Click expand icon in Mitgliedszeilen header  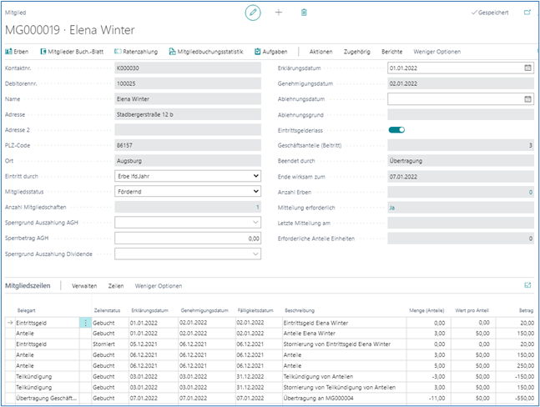tap(527, 285)
